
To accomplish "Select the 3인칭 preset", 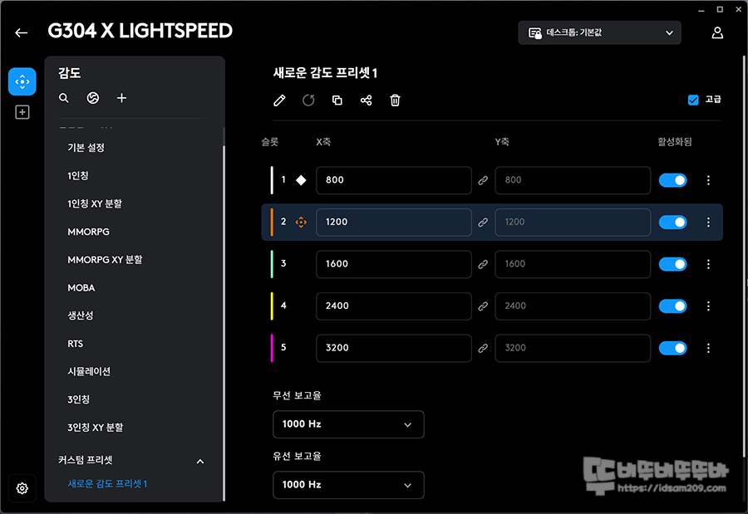I will click(x=79, y=399).
